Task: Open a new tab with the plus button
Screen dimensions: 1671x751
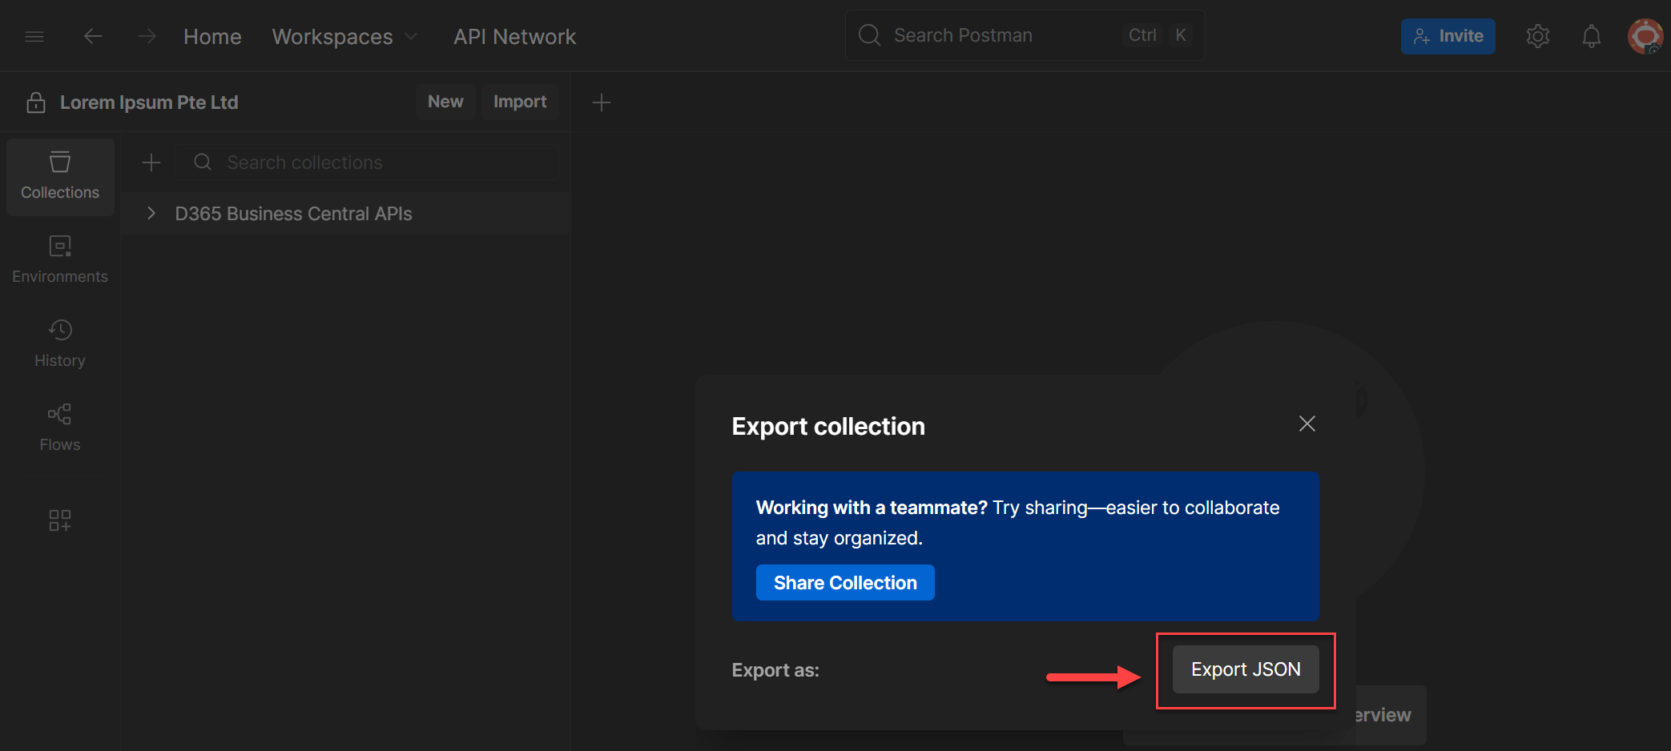Action: coord(602,102)
